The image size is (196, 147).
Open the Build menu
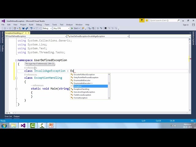(31, 24)
